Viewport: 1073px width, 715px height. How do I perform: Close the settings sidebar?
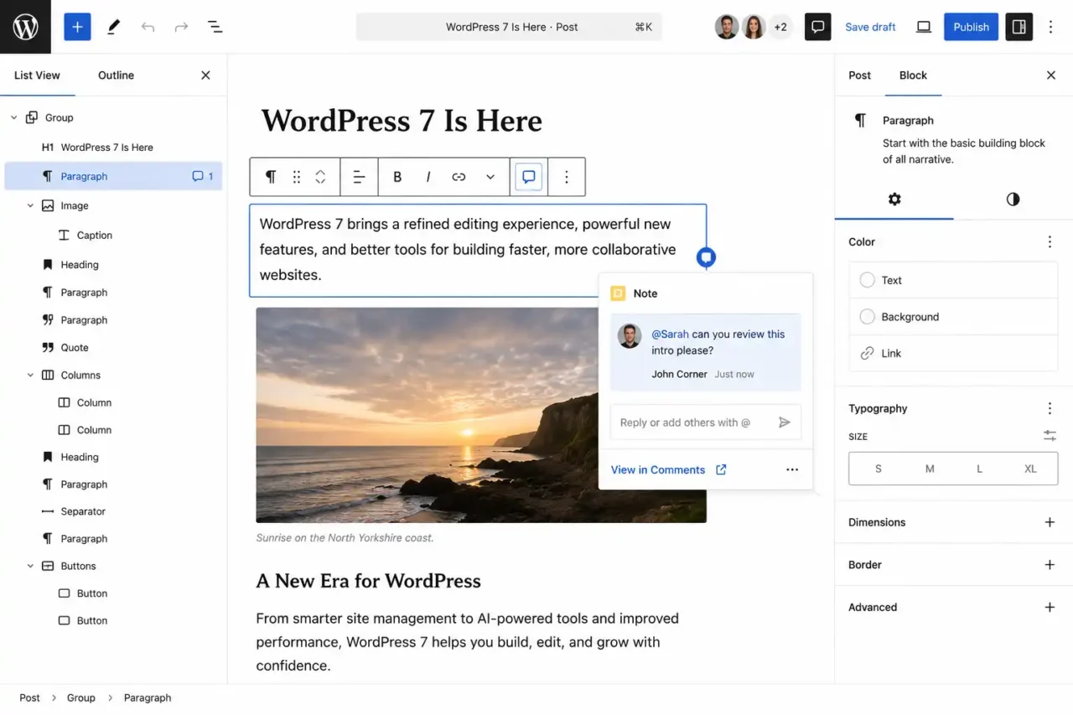pyautogui.click(x=1051, y=75)
